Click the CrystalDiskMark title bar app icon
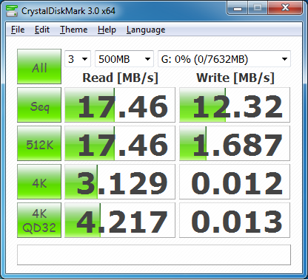Screen dimensions: 308x280 coord(12,10)
